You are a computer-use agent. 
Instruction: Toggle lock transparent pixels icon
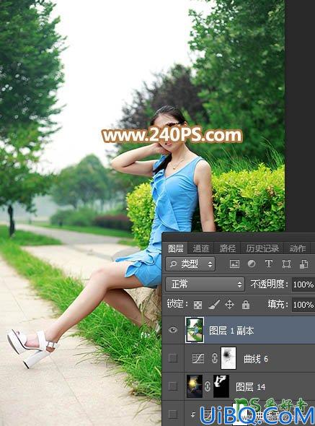coord(198,305)
